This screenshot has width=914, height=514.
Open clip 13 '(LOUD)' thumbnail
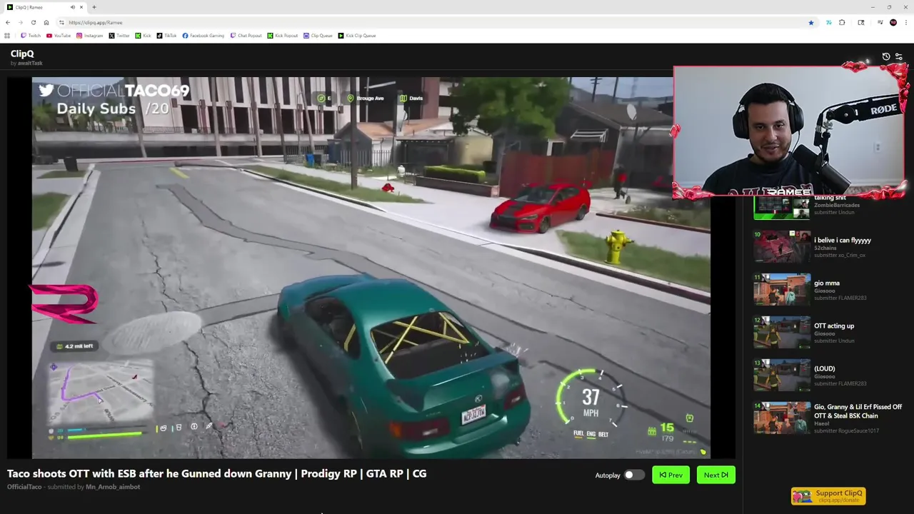click(x=782, y=375)
